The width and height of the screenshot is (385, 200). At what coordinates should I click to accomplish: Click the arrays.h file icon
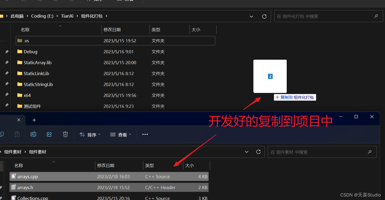point(14,187)
